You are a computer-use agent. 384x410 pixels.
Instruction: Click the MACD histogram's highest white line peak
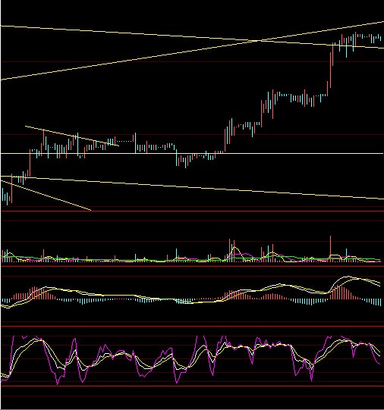(x=348, y=277)
